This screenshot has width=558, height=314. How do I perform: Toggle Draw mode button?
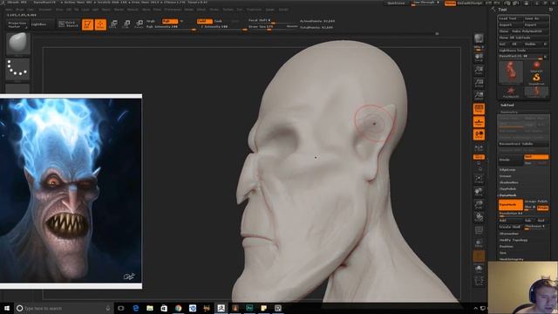pyautogui.click(x=100, y=24)
